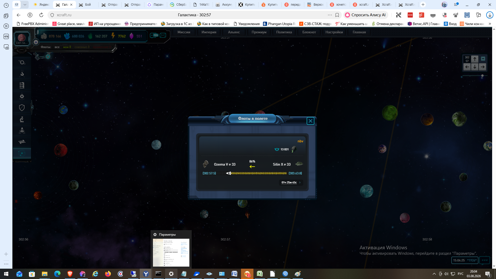This screenshot has width=496, height=279.
Task: Select the galaxy map sidebar icon
Action: (22, 153)
